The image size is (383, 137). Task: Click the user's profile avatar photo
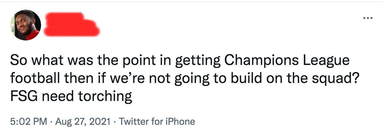26,25
